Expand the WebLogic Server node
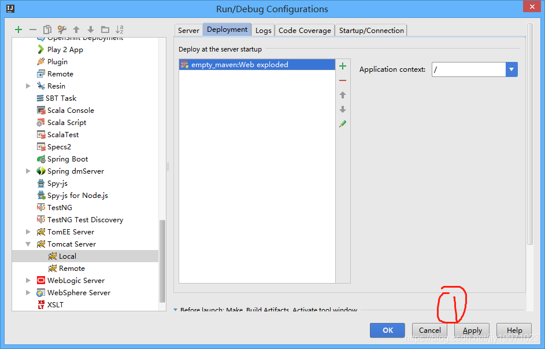The image size is (545, 349). point(28,281)
